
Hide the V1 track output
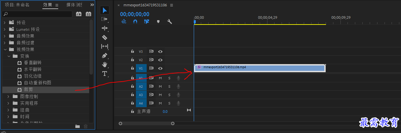click(160, 68)
